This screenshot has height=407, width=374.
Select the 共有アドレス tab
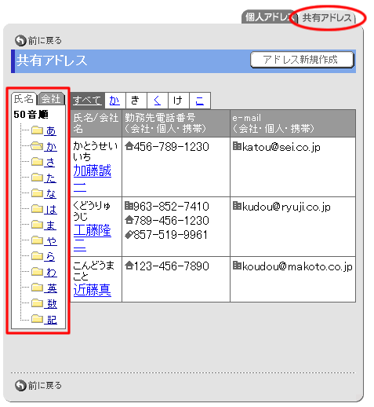coord(327,18)
